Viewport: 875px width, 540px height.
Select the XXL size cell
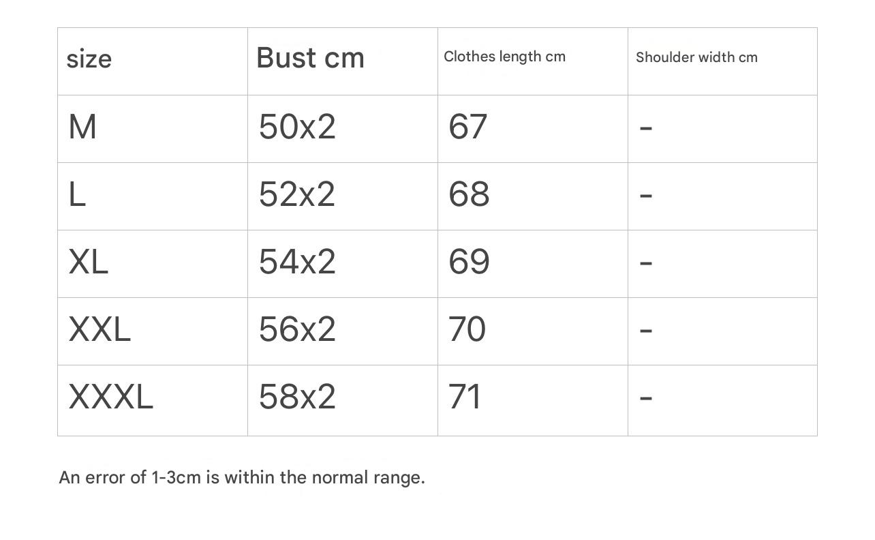[x=99, y=330]
